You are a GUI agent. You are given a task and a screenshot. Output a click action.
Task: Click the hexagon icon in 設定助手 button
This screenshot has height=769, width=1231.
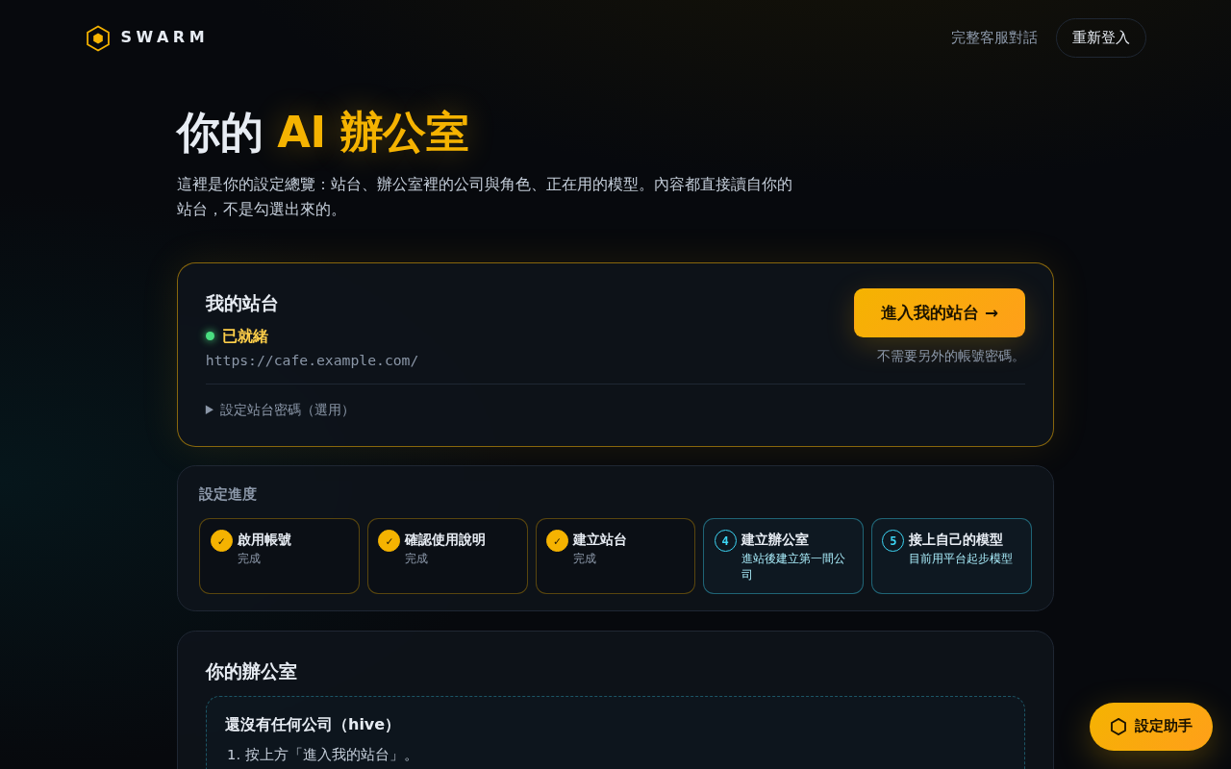click(x=1118, y=727)
